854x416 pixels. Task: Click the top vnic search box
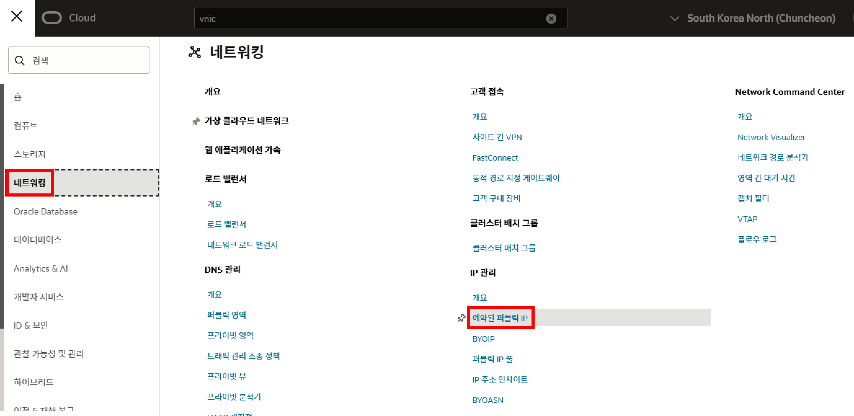pyautogui.click(x=365, y=19)
